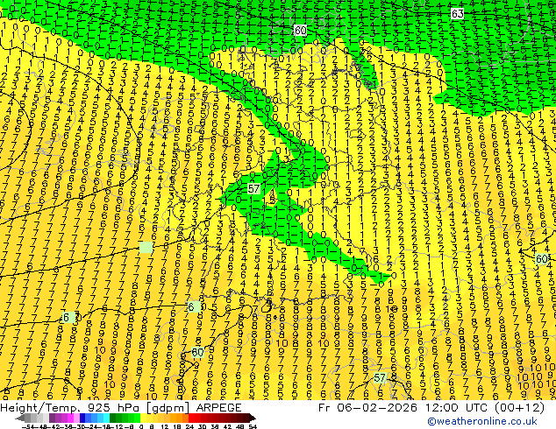Click the 54 value at the end of the scale
556x429 pixels.
[253, 426]
